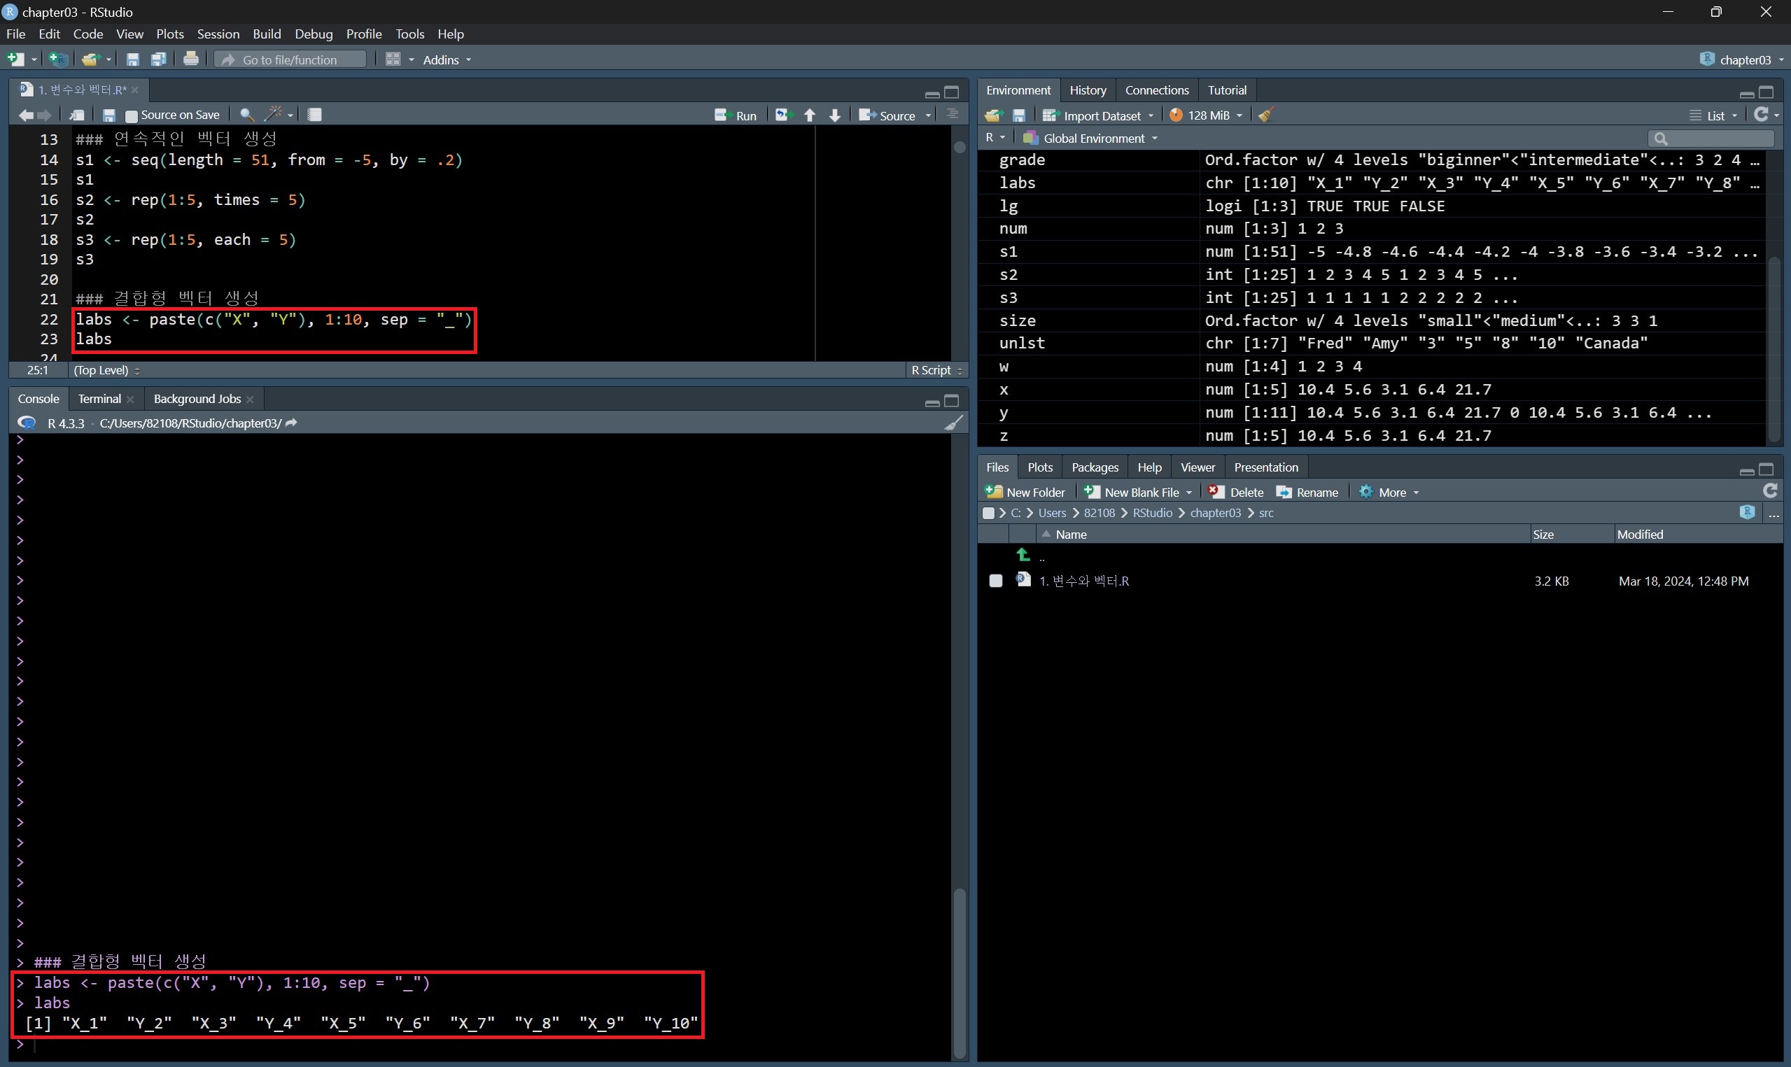
Task: Click the find/replace magnifier icon in editor
Action: 246,114
